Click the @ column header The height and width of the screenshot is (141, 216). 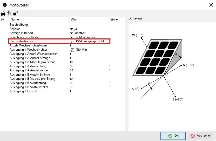click(4, 19)
